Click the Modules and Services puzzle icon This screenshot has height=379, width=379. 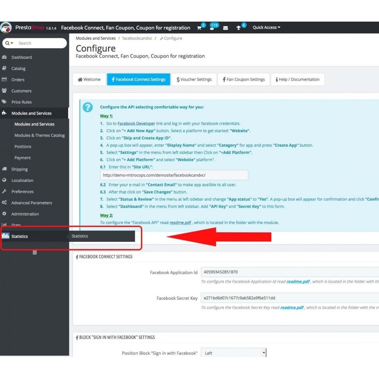coord(4,113)
